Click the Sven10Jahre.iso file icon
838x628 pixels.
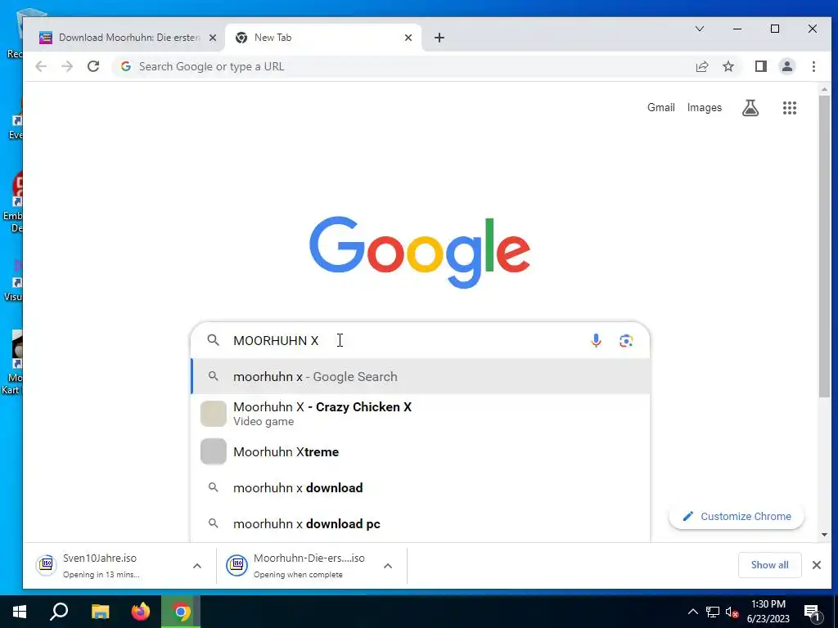[47, 565]
